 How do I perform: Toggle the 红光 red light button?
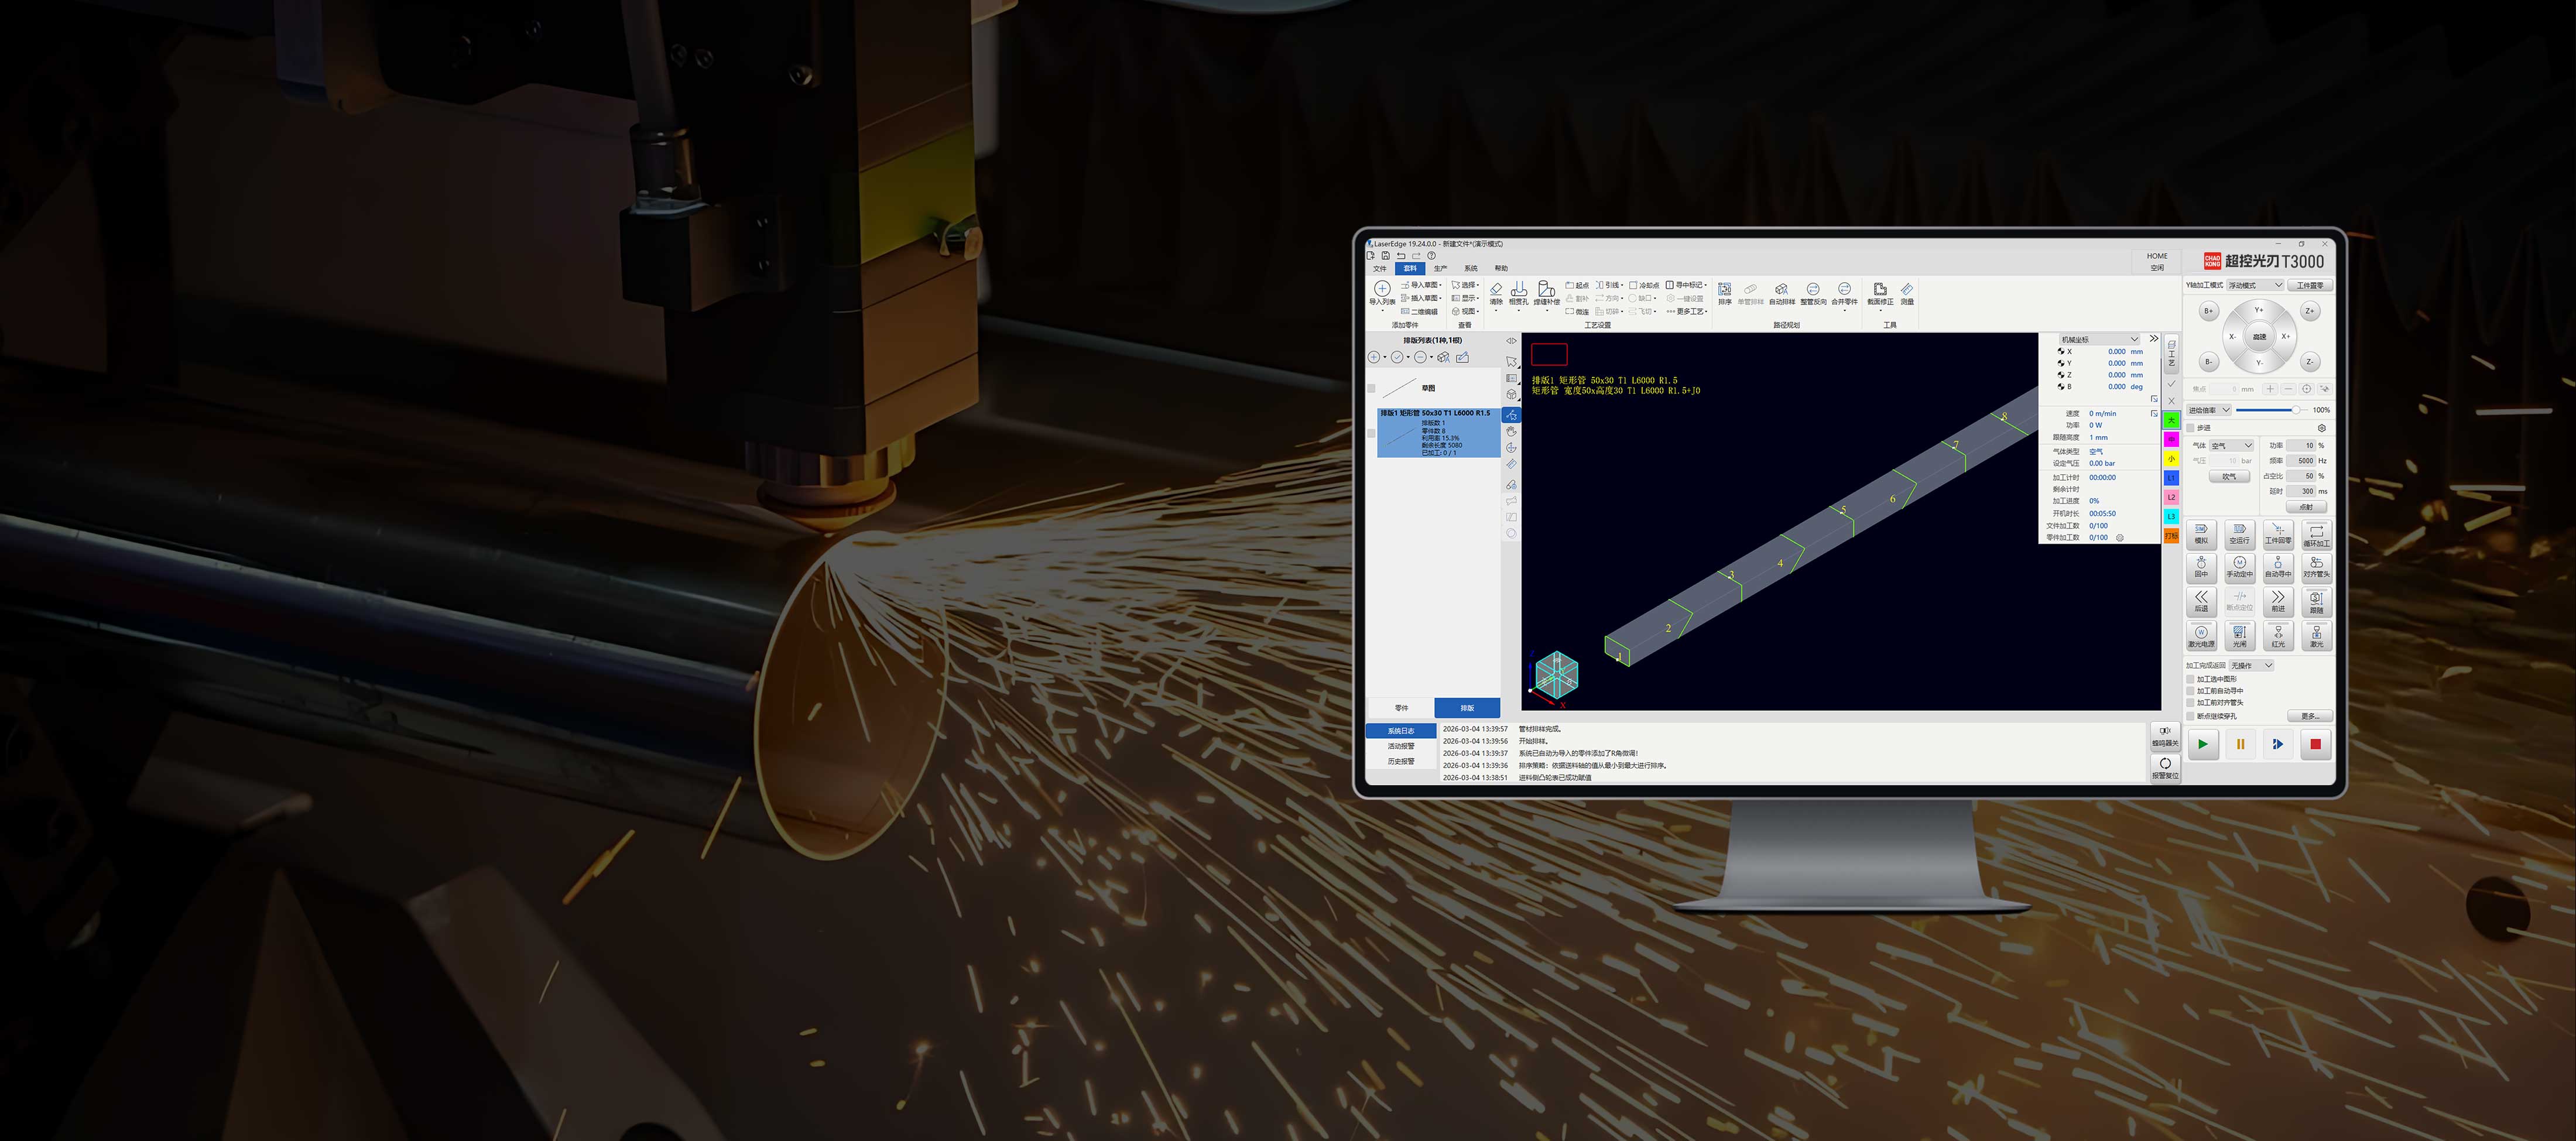click(x=2278, y=636)
